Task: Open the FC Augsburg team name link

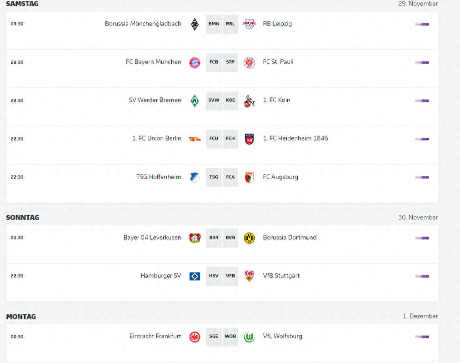Action: (x=280, y=176)
